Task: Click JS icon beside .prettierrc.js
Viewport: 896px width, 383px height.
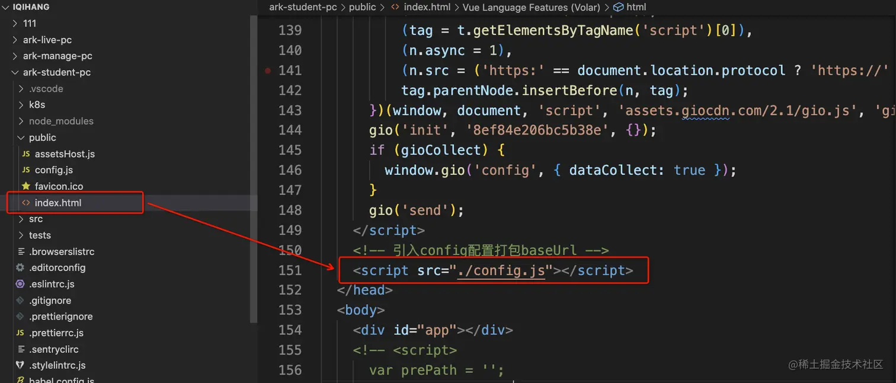Action: [x=20, y=333]
